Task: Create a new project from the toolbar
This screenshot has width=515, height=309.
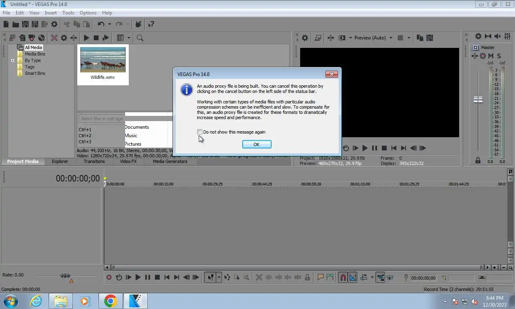Action: [6, 25]
